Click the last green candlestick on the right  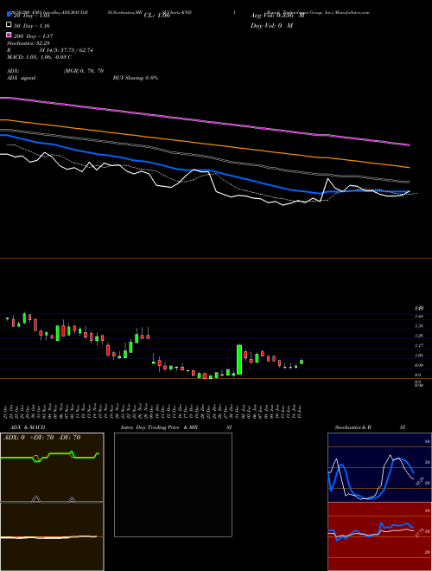point(302,362)
